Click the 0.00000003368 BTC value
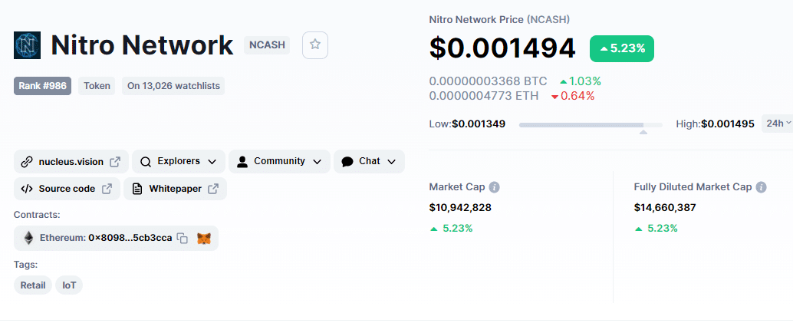This screenshot has height=323, width=793. (x=488, y=81)
